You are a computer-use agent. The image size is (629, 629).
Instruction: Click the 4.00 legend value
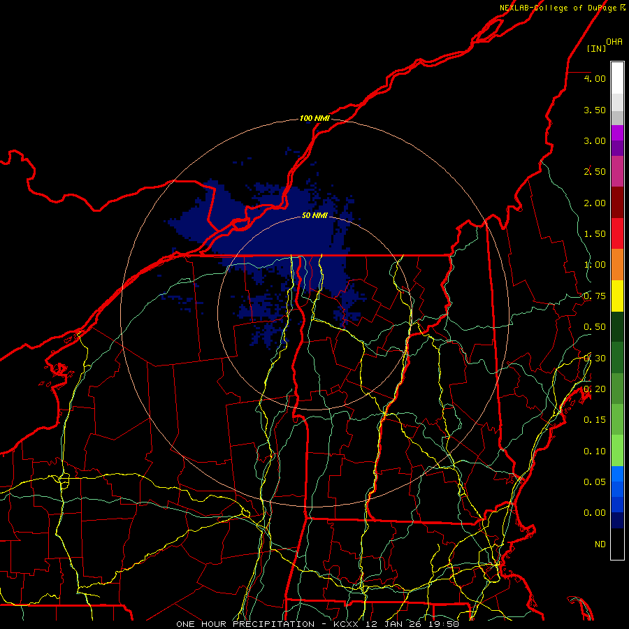pos(595,78)
